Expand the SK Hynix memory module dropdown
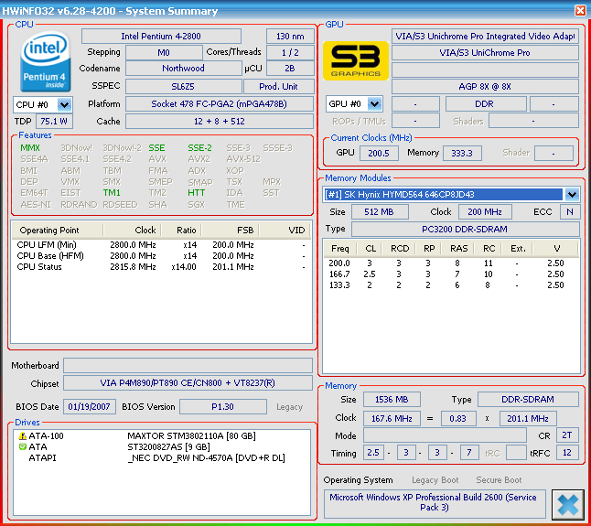This screenshot has height=526, width=591. (x=572, y=195)
